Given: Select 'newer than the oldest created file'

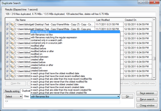Looking at the screenshot, I should (x=75, y=93).
